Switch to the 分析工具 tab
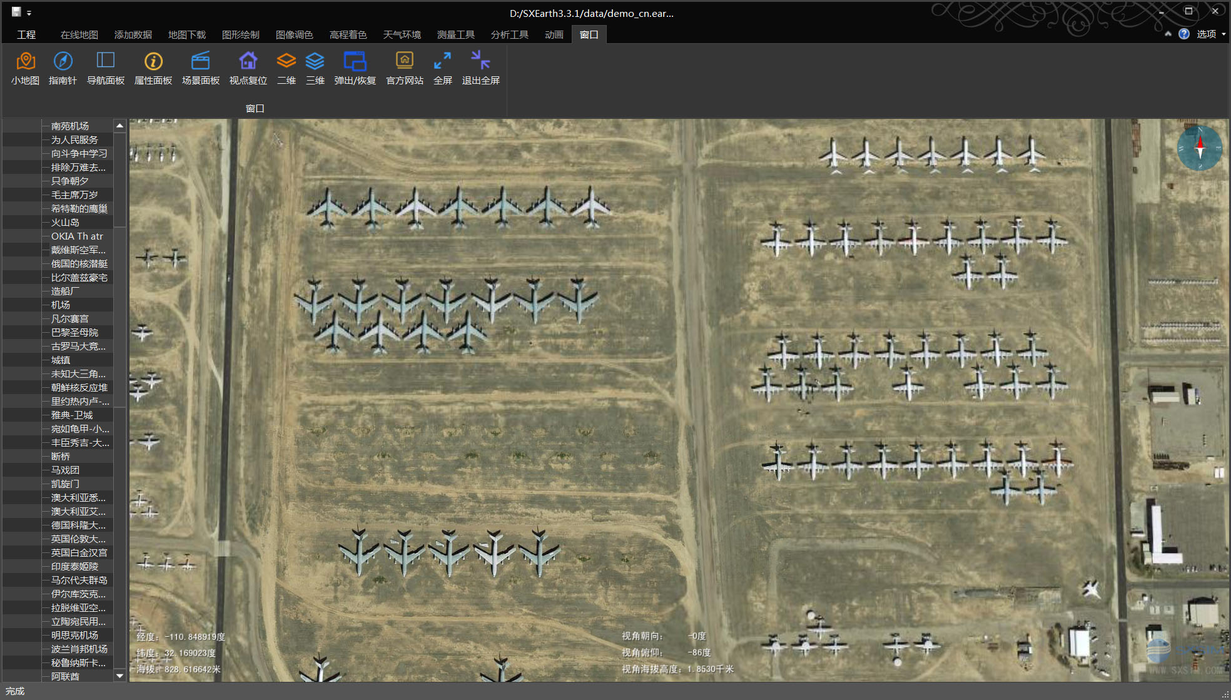This screenshot has width=1231, height=700. [509, 34]
